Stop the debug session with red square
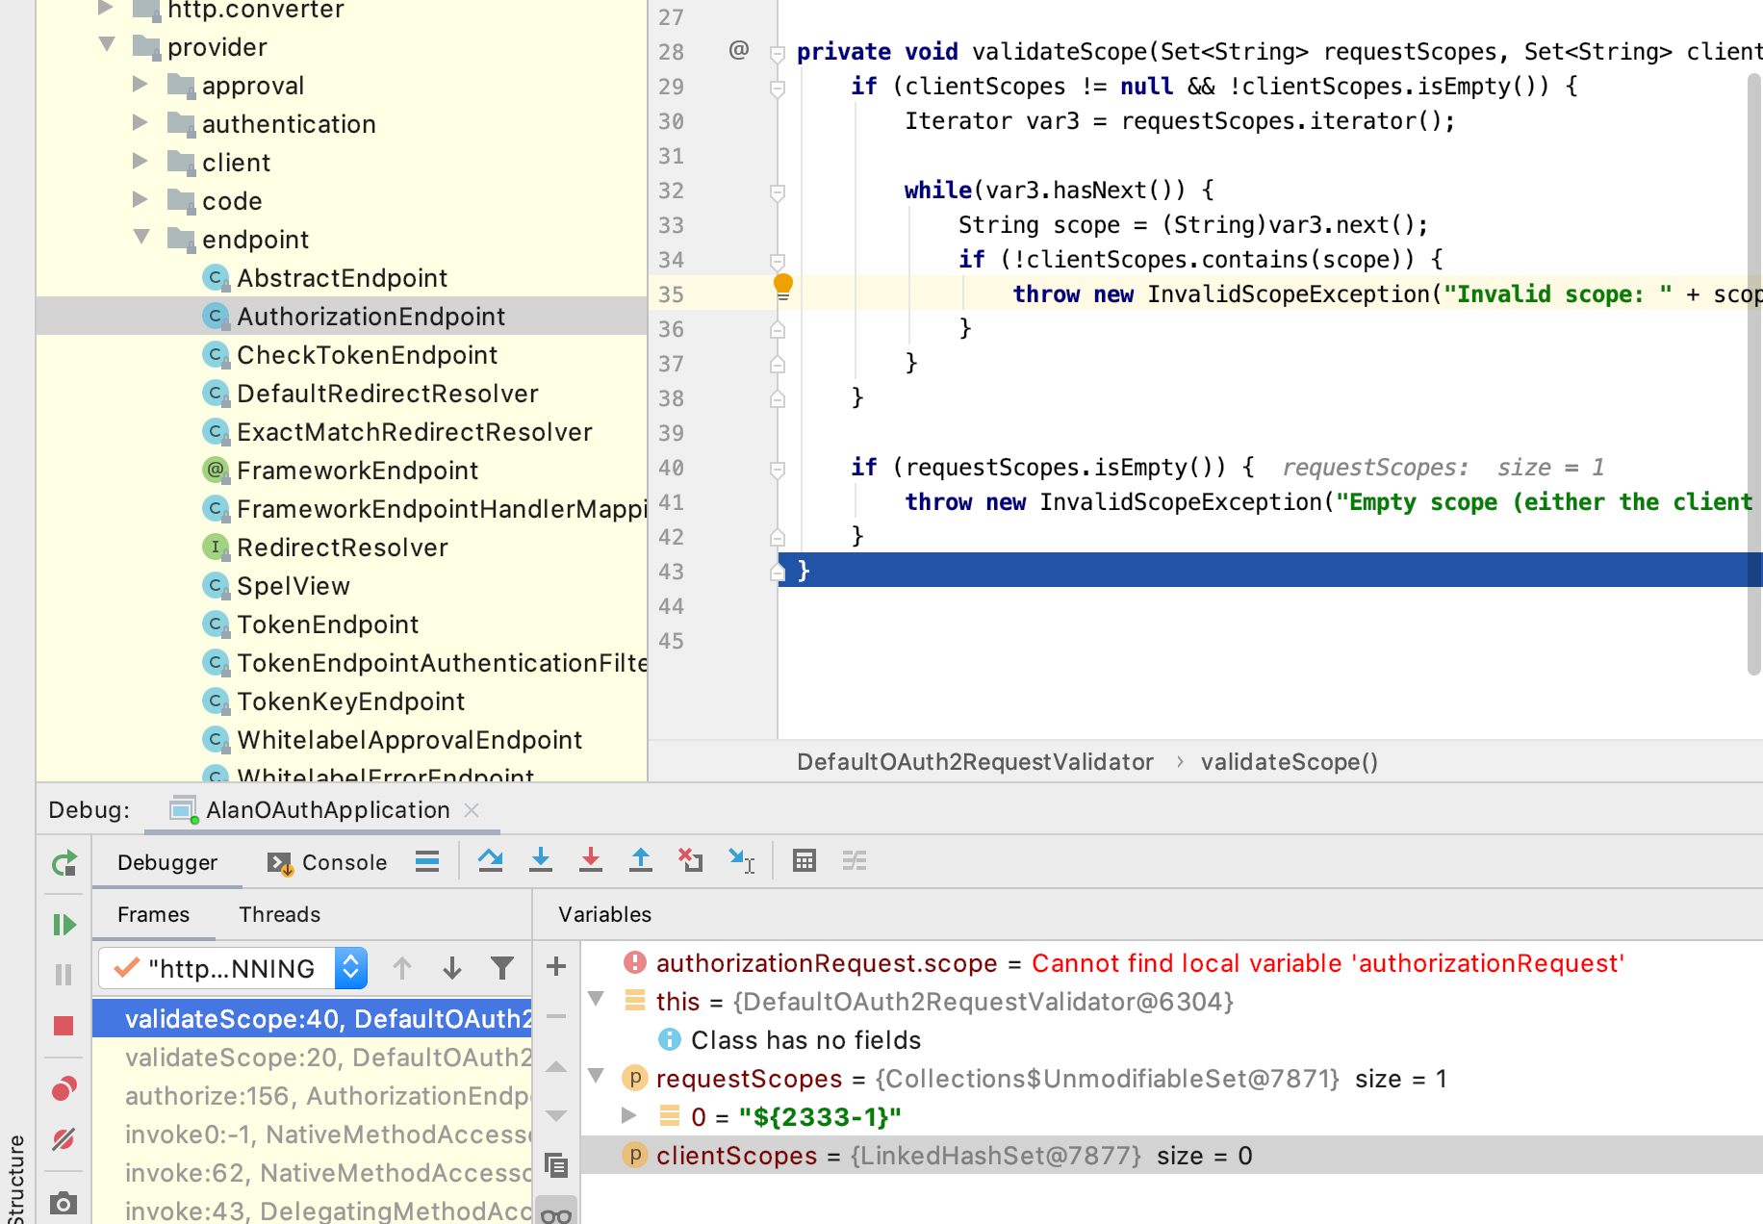Screen dimensions: 1763x1224 click(x=64, y=1026)
